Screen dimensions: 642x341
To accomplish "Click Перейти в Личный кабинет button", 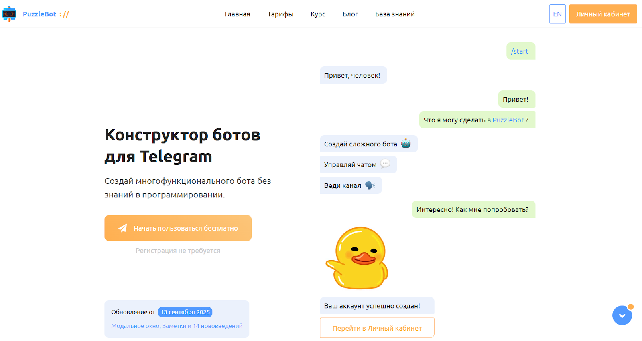I will 377,328.
